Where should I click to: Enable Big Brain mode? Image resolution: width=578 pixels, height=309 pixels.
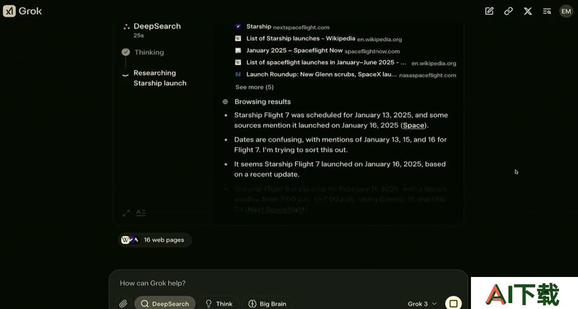(x=268, y=304)
